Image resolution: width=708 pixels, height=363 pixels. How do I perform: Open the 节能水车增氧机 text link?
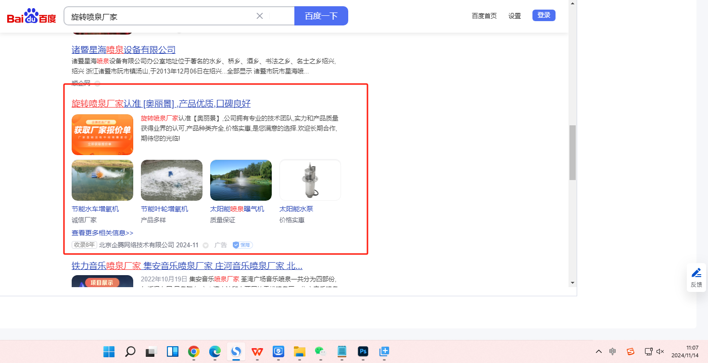point(95,209)
